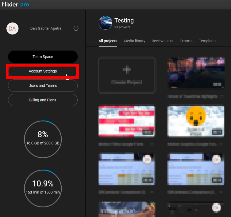Click the power logout icon
231x217 pixels.
[76, 28]
